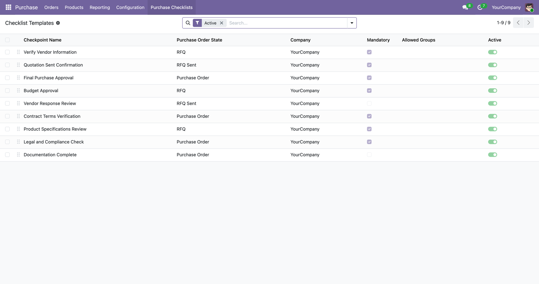
Task: Open the messaging conversations icon
Action: (465, 7)
